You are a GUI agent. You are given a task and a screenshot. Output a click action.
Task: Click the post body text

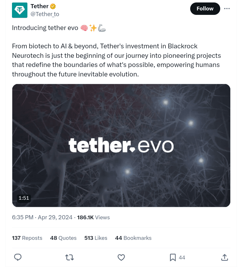tap(117, 60)
